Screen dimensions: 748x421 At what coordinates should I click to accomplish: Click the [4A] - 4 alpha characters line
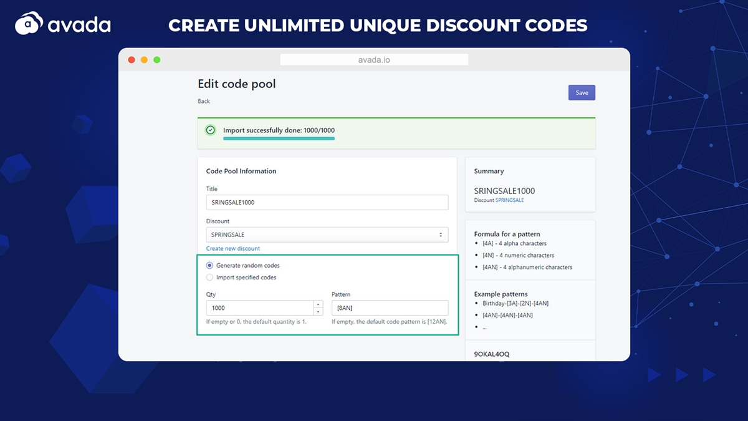514,243
